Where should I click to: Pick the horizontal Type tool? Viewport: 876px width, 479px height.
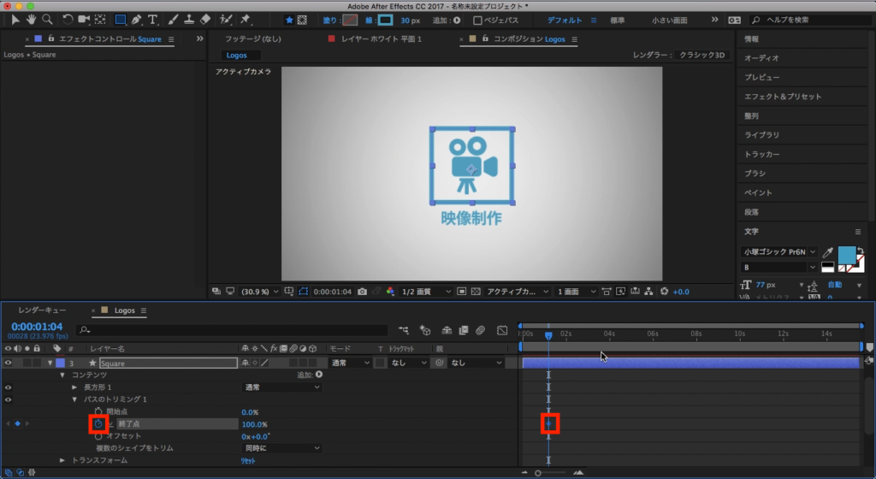coord(153,20)
